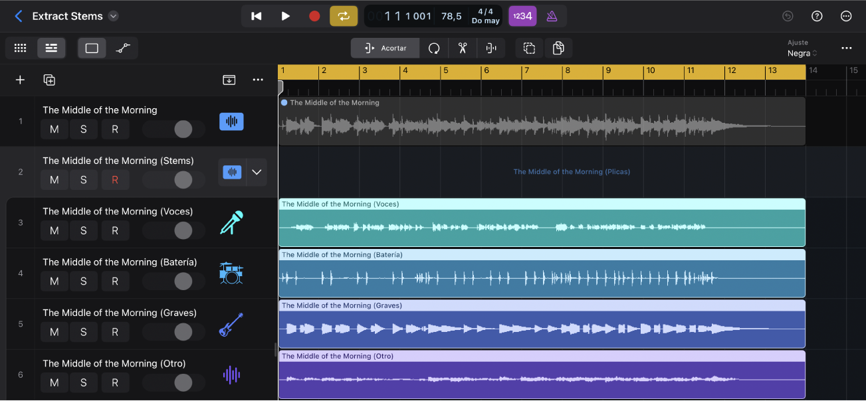Open the Acortar trim tool
Viewport: 866px width, 401px height.
tap(385, 48)
